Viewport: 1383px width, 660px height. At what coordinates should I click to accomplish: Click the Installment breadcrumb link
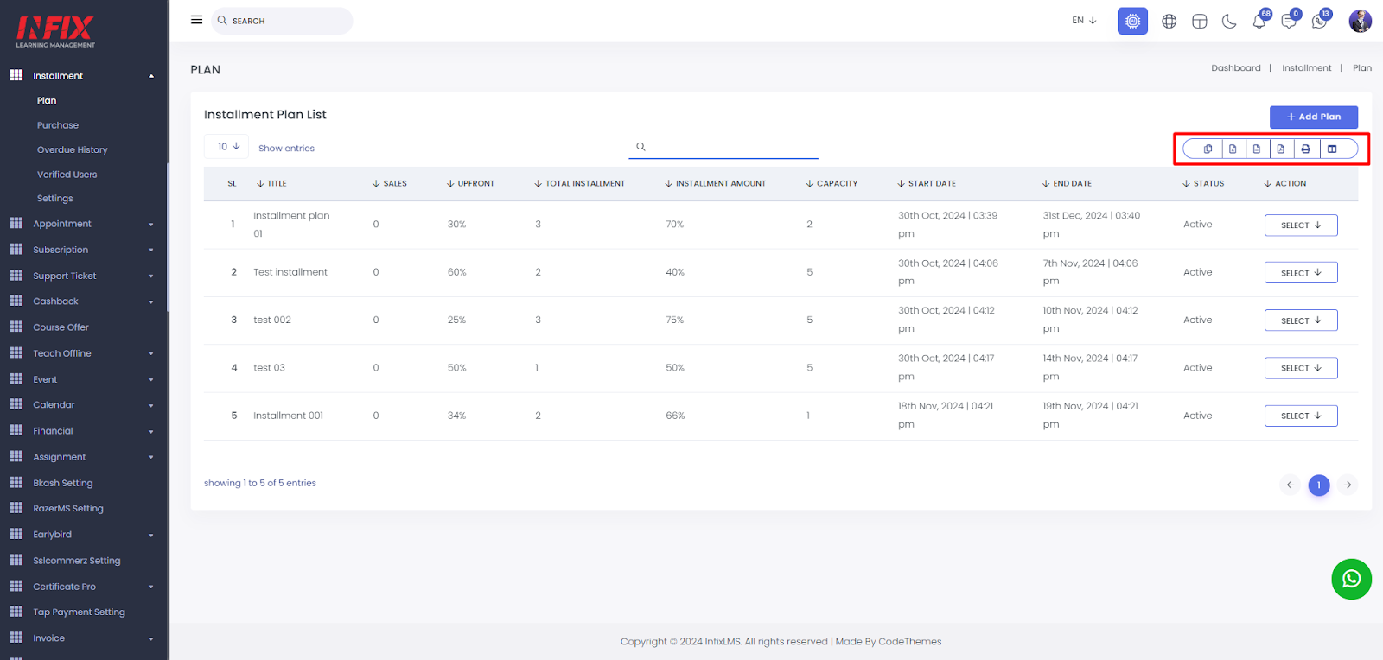pos(1306,68)
